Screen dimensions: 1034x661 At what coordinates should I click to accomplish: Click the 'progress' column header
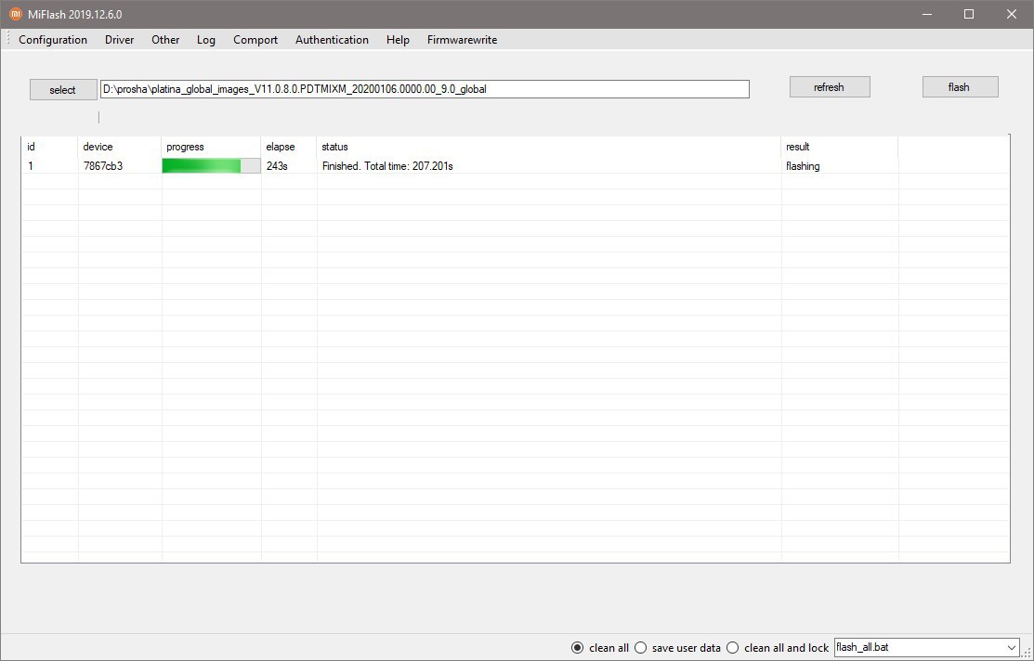coord(211,147)
